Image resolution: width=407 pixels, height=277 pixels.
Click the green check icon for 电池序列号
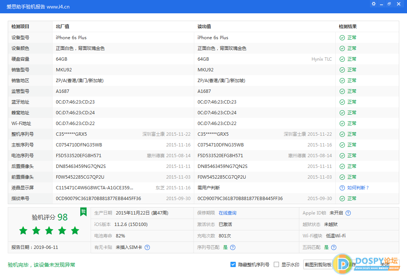coord(342,156)
